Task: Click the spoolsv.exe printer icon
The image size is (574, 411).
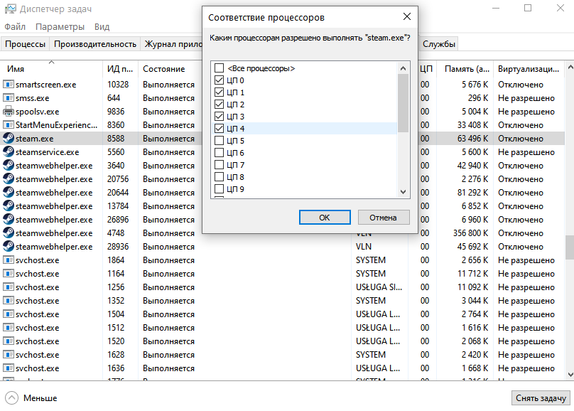Action: pos(9,112)
